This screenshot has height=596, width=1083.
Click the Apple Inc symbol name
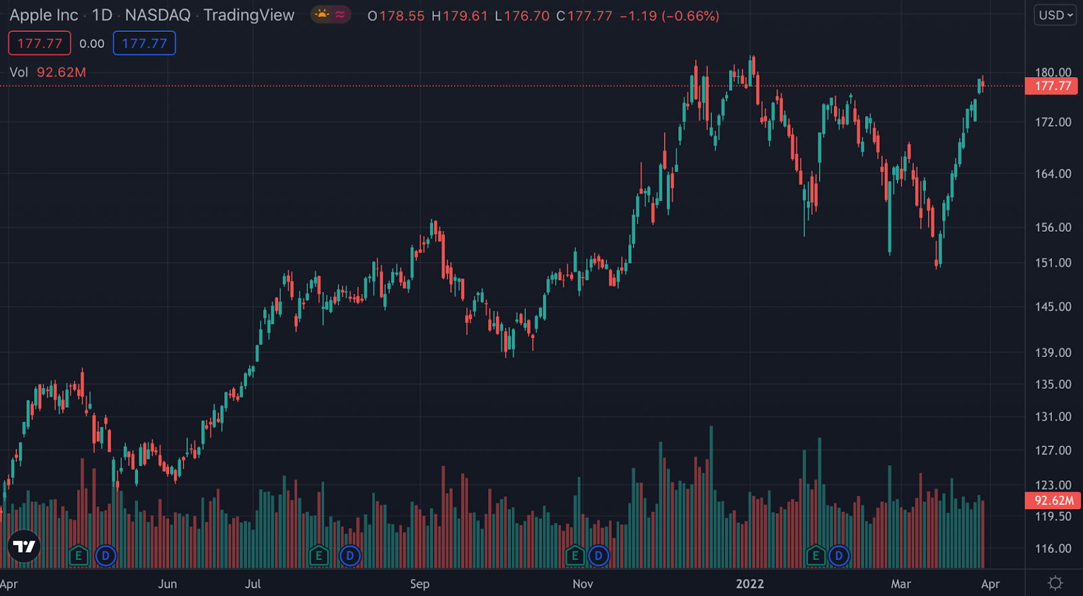pos(44,15)
